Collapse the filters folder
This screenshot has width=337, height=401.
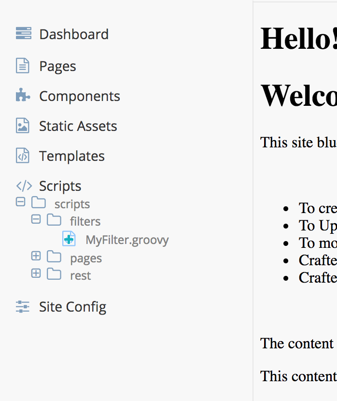pyautogui.click(x=36, y=219)
